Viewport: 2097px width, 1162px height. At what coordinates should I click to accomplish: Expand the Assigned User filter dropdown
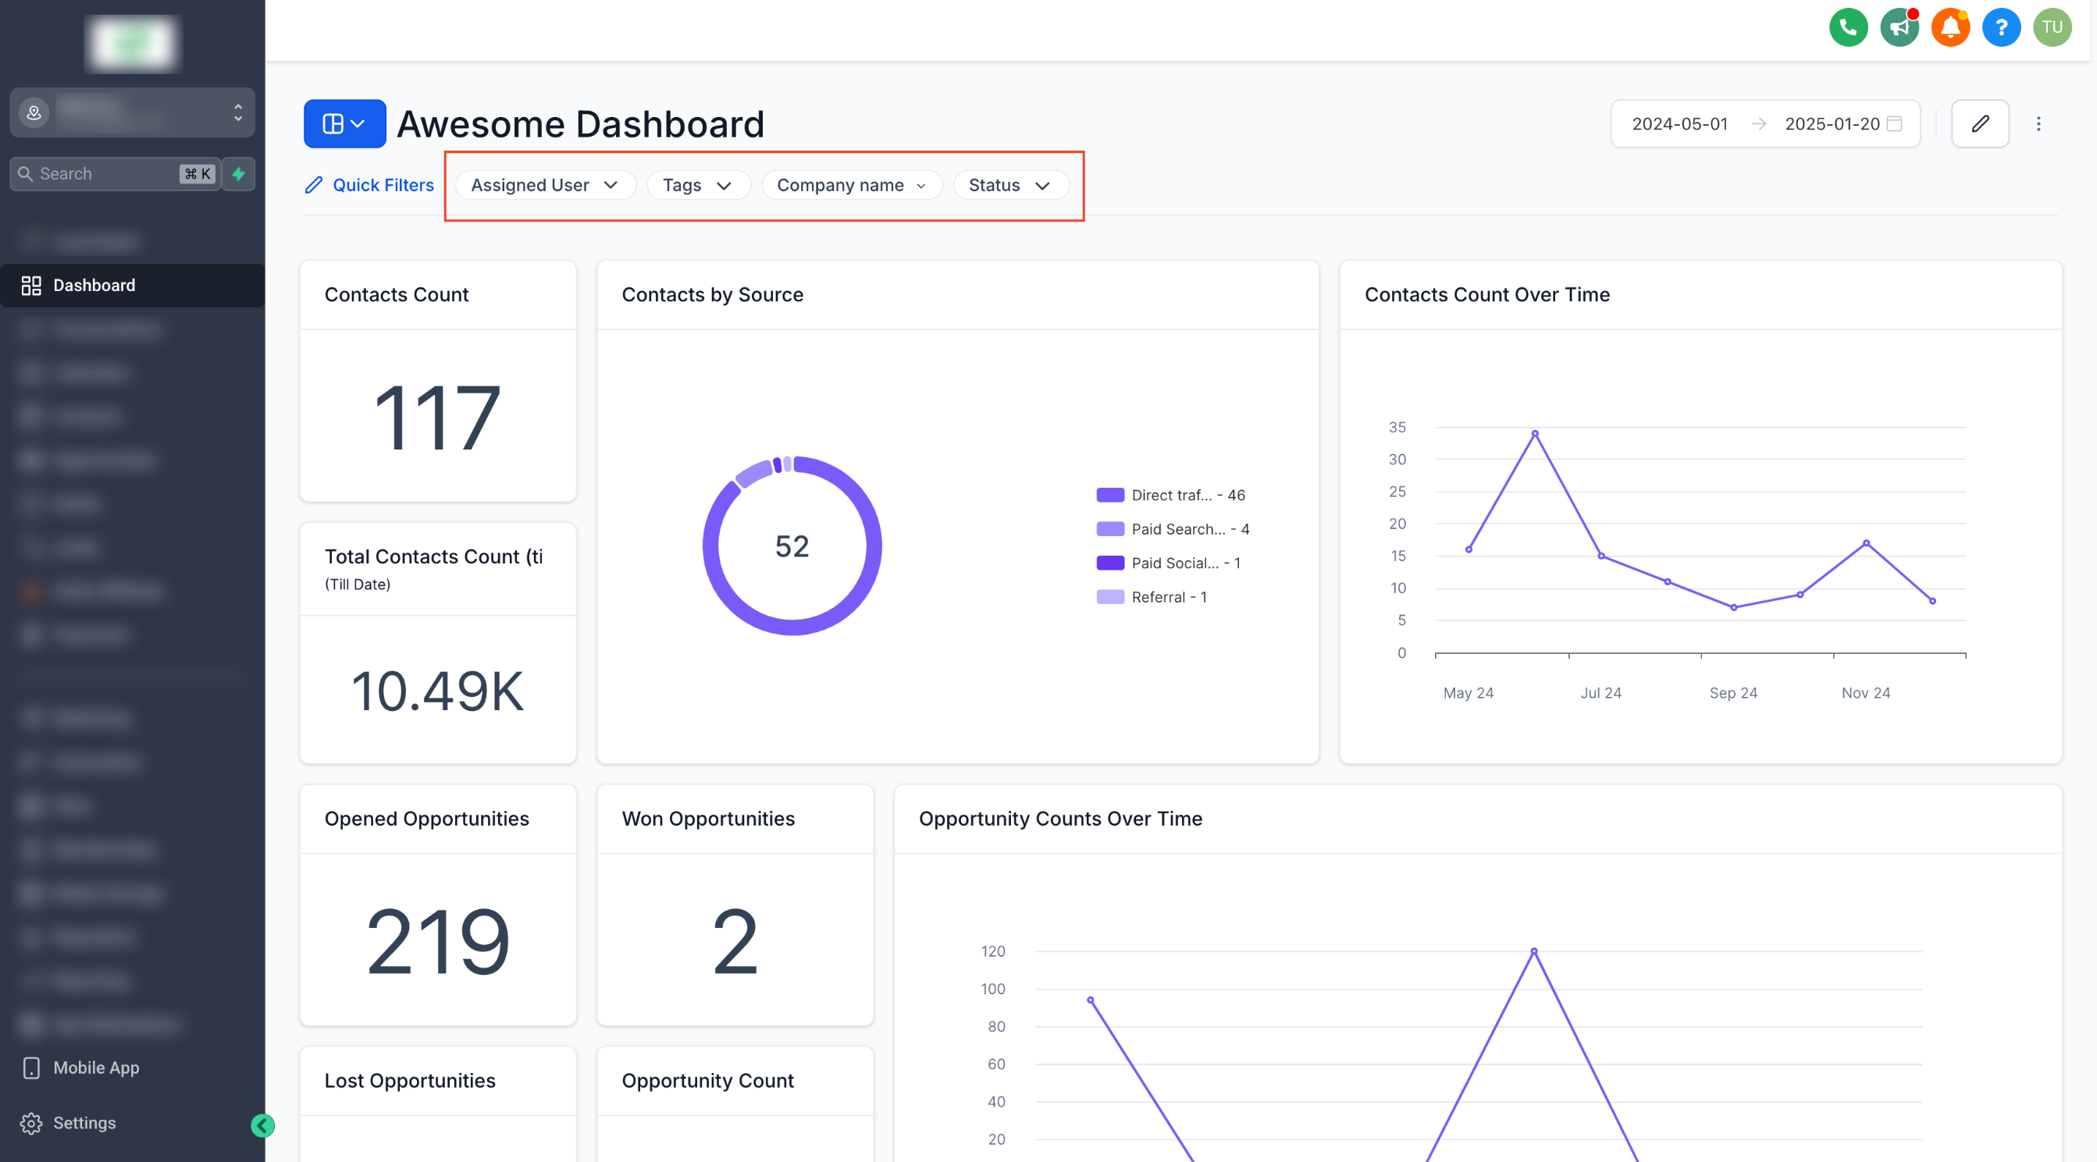545,186
